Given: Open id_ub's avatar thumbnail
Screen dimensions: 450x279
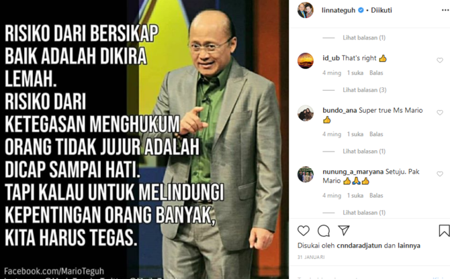Looking at the screenshot, I should [x=306, y=61].
